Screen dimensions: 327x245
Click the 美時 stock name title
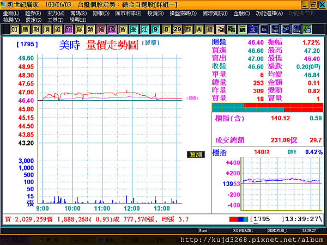click(x=70, y=45)
